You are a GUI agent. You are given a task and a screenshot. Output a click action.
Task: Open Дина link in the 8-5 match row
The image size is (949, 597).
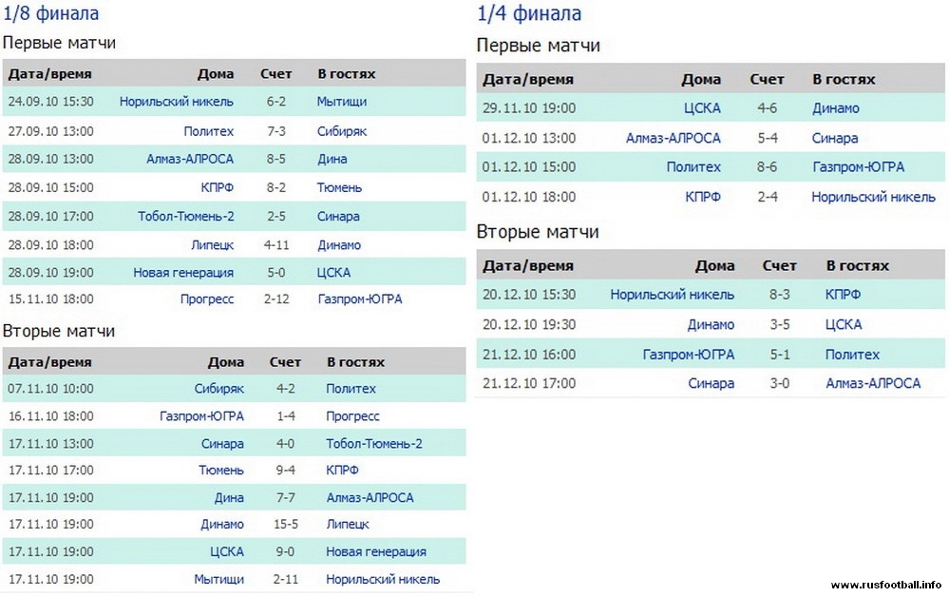click(332, 159)
